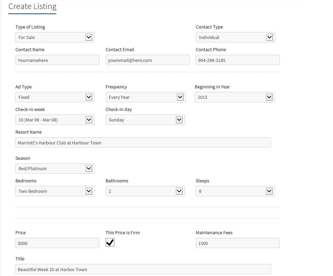Choose a Check-in week from dropdown
This screenshot has width=333, height=276.
click(x=55, y=120)
